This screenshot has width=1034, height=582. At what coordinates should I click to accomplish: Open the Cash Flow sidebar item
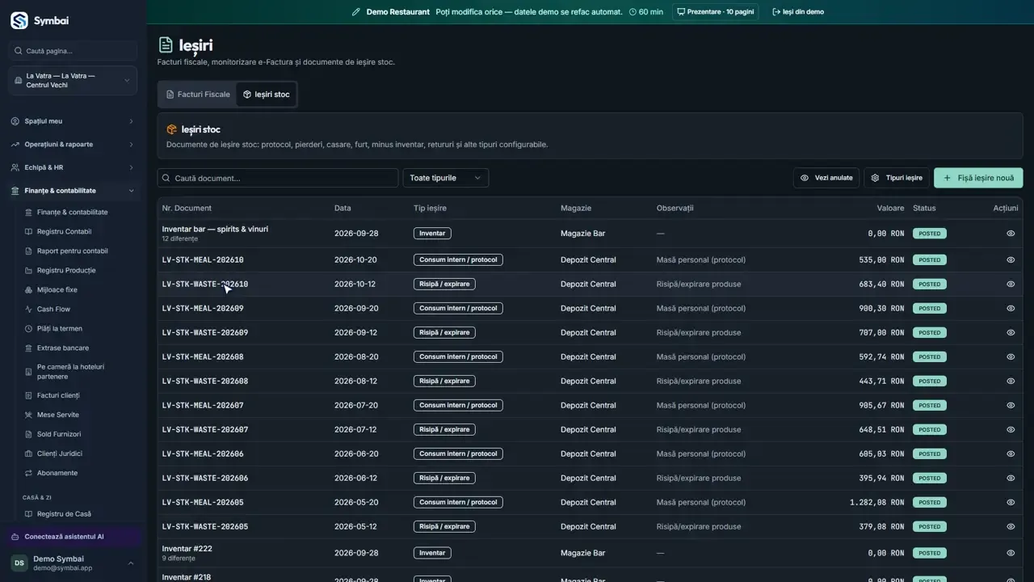[53, 309]
